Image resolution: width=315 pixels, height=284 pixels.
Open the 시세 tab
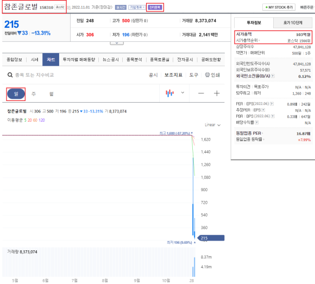[x=34, y=59]
